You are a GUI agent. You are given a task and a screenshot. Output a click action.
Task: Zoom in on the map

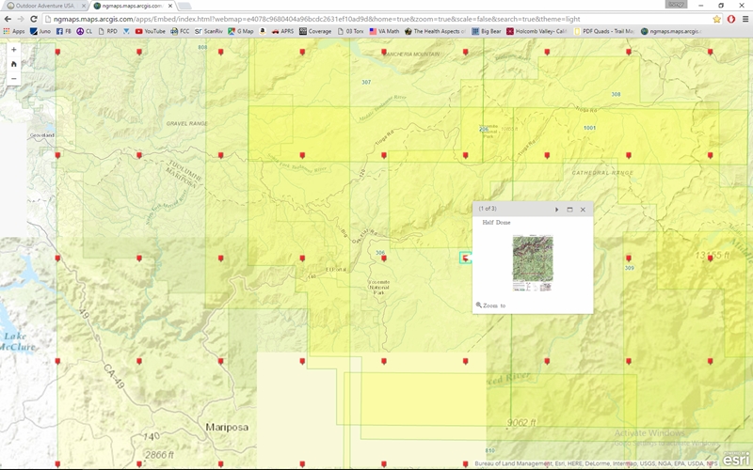pos(14,49)
